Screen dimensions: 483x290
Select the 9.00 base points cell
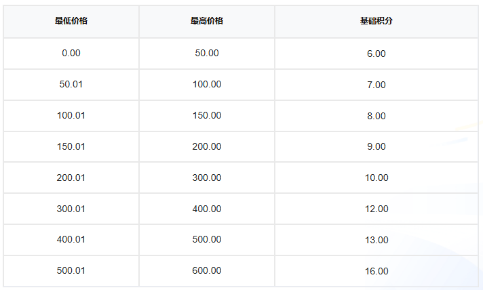coord(376,146)
